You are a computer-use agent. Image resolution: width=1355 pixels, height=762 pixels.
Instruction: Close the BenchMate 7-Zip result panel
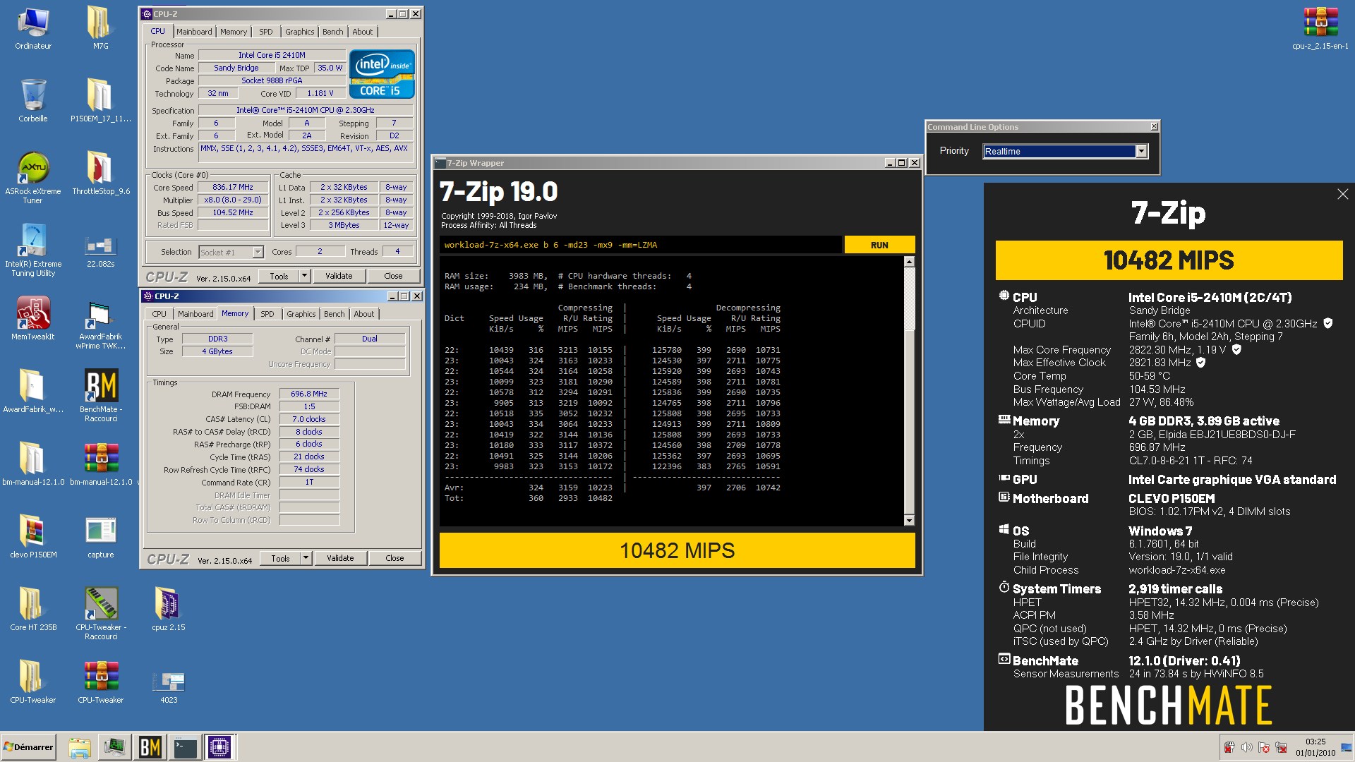point(1342,194)
